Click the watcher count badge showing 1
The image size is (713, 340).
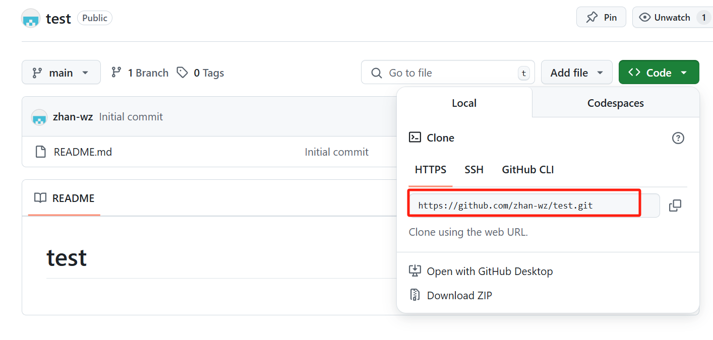(x=703, y=18)
